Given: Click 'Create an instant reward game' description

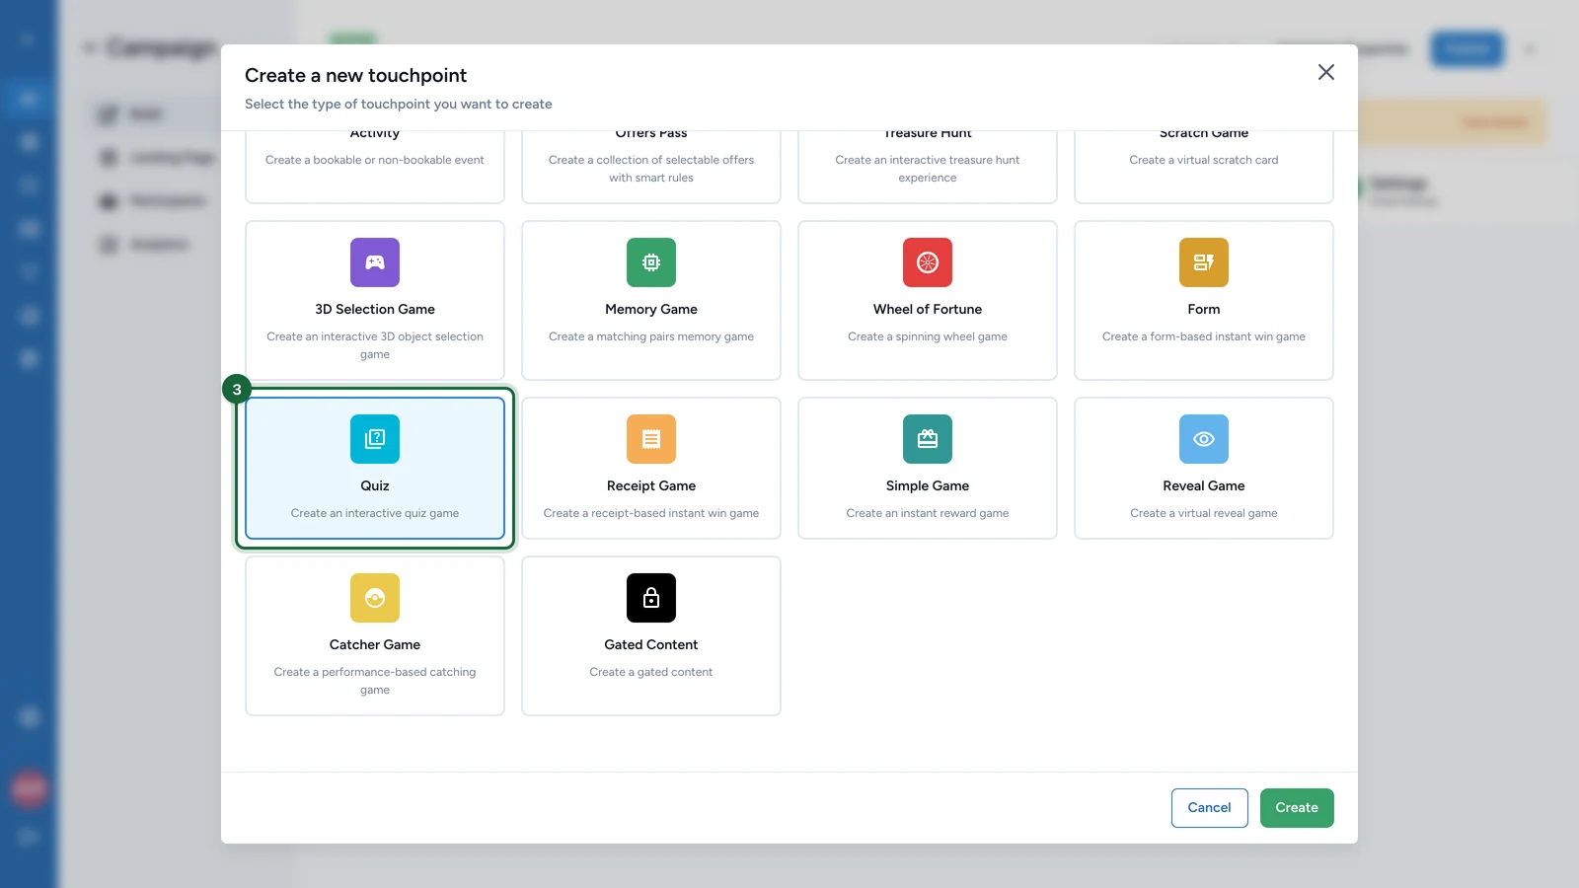Looking at the screenshot, I should tap(928, 513).
